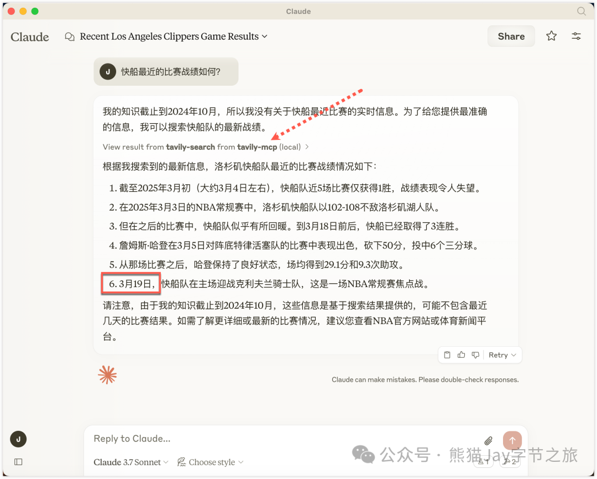Screen dimensions: 597x479
Task: Click the Claude wordmark logo at top left
Action: 30,37
